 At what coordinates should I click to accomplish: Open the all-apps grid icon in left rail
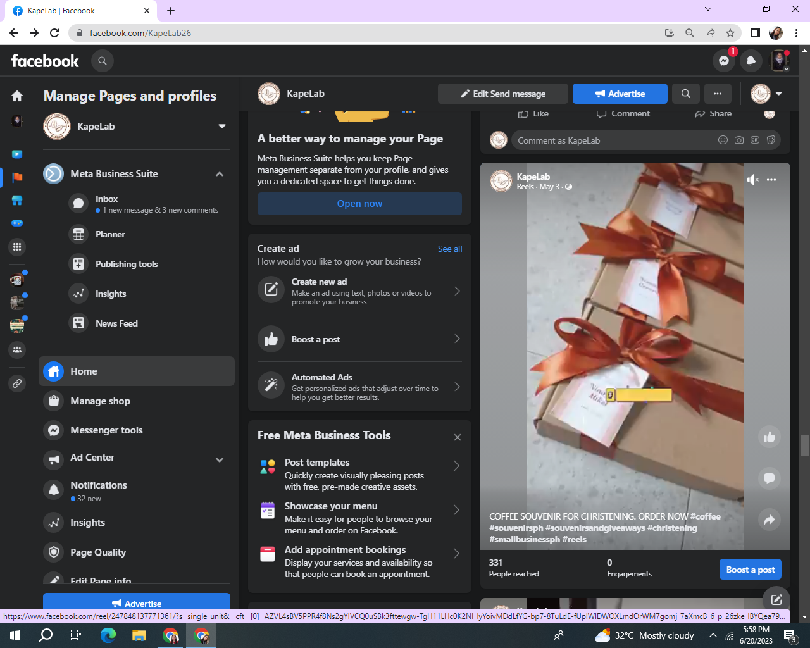(17, 247)
